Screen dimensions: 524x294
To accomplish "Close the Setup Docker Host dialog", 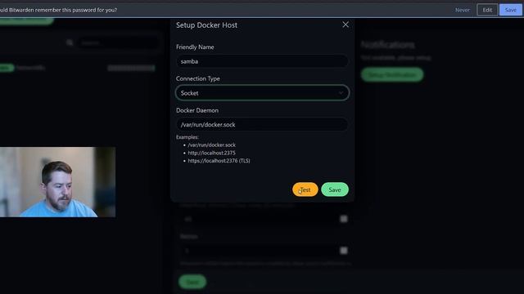I will (346, 24).
